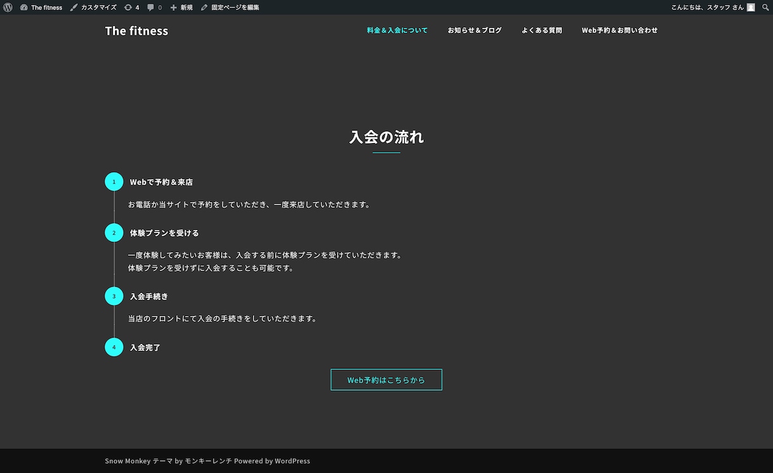Click the 体験プランを受けずに入会する description line
773x473 pixels.
click(x=211, y=268)
